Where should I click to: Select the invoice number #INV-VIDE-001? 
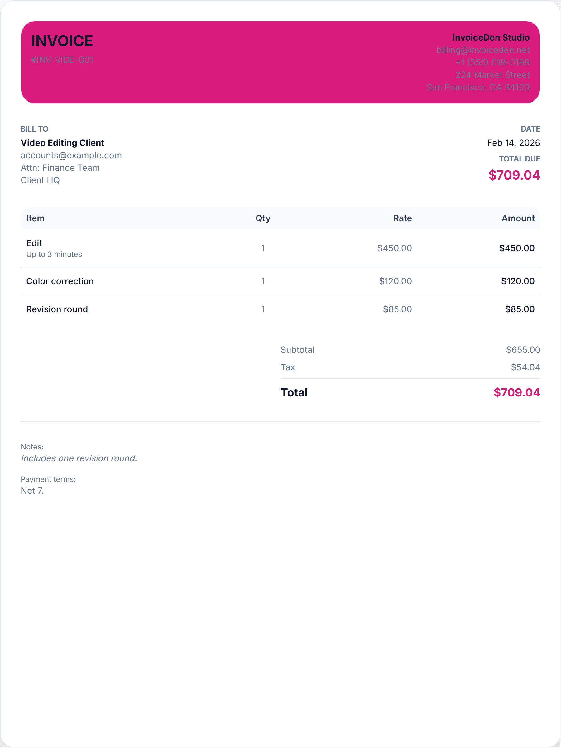tap(62, 60)
